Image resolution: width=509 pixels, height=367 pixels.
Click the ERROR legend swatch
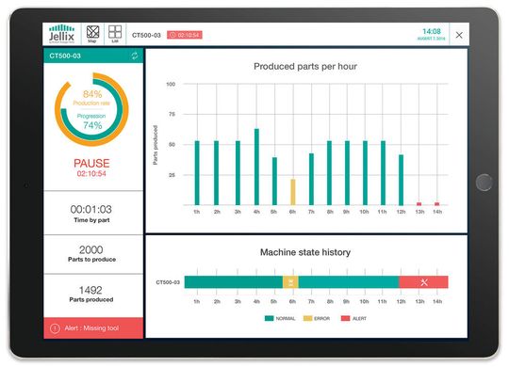[x=307, y=318]
